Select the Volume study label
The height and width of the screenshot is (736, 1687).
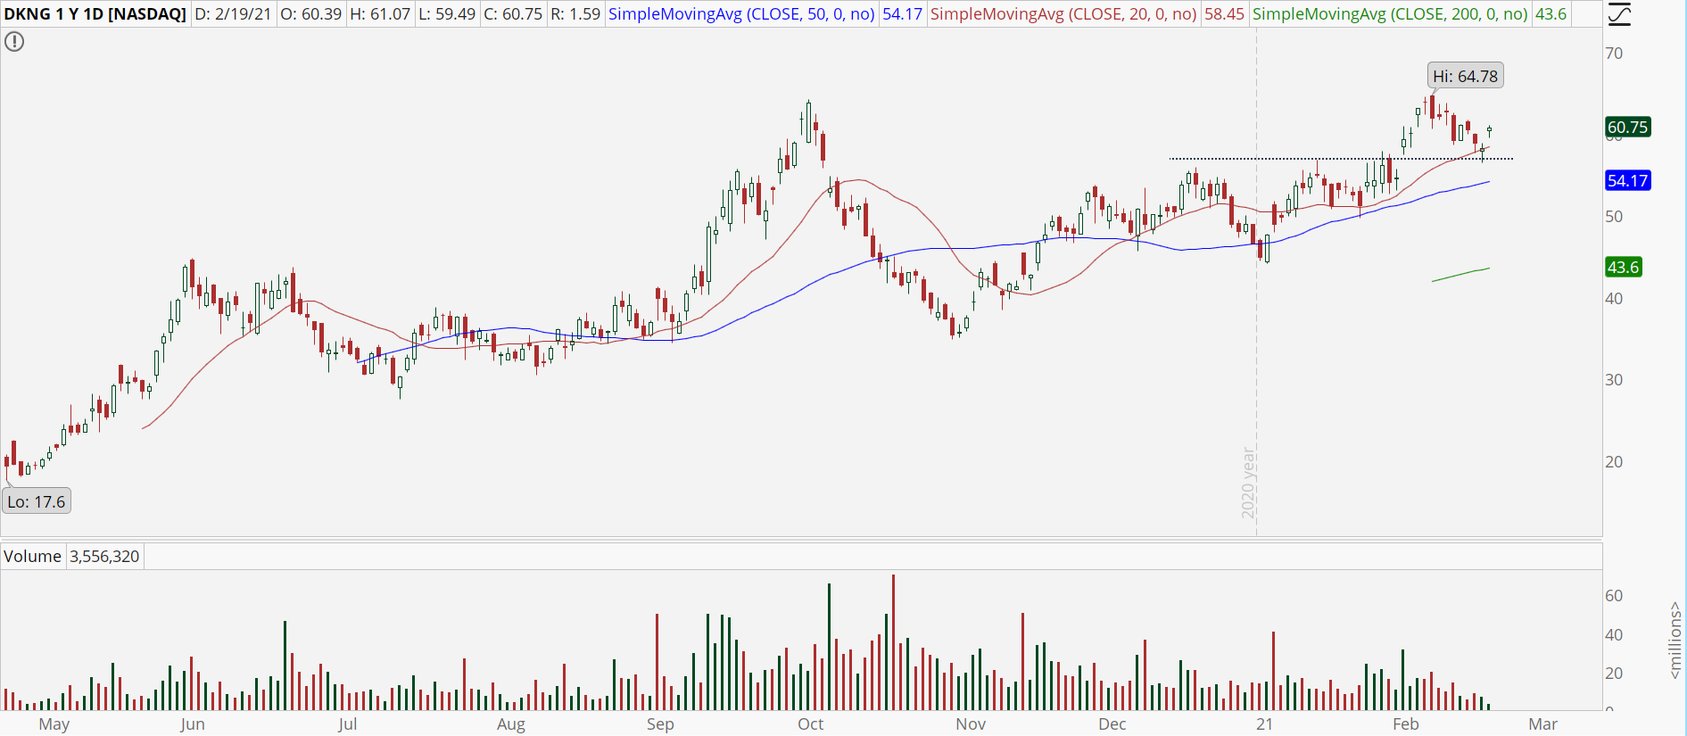click(x=32, y=557)
